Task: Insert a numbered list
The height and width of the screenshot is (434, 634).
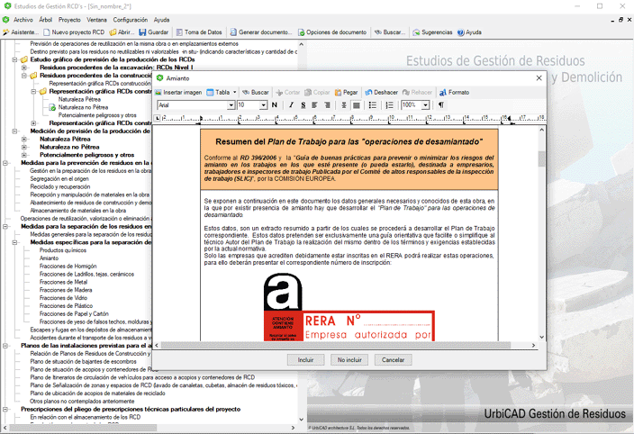Action: pyautogui.click(x=389, y=105)
